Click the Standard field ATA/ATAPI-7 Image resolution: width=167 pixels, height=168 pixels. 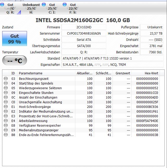tap(113, 59)
